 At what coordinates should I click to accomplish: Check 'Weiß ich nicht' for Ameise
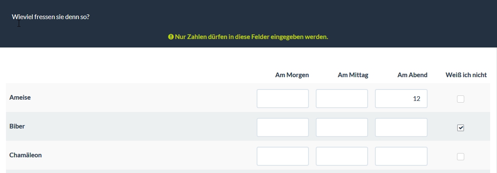tap(460, 99)
